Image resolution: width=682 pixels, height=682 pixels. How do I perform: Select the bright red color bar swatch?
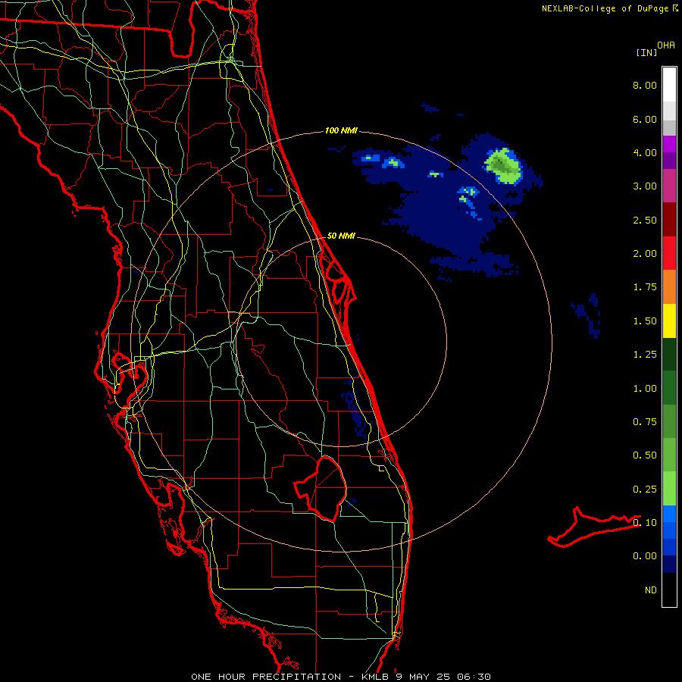pyautogui.click(x=669, y=254)
